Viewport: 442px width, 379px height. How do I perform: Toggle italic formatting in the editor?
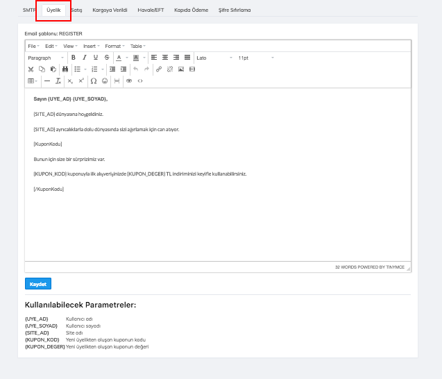[85, 58]
